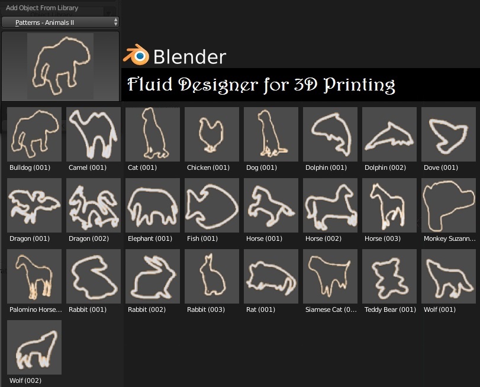Select the Chicken (001) pattern
Screen dimensions: 480x387
coord(212,134)
